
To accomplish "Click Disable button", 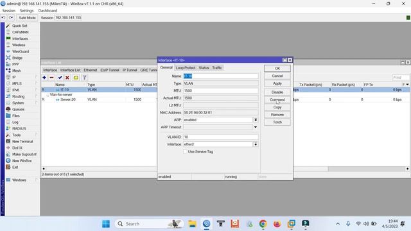I will 277,92.
